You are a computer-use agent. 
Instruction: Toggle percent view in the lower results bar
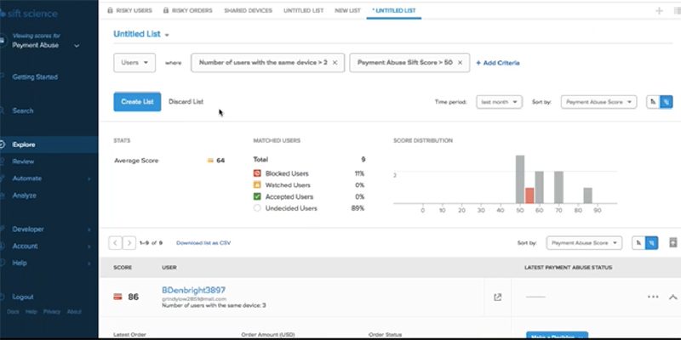(x=651, y=243)
